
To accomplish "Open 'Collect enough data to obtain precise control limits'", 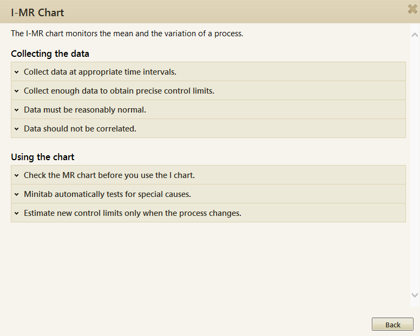I will tap(119, 91).
